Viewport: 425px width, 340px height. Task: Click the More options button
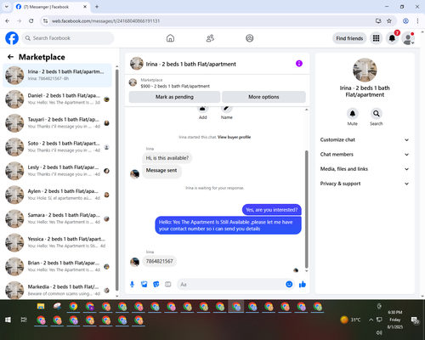[x=263, y=97]
